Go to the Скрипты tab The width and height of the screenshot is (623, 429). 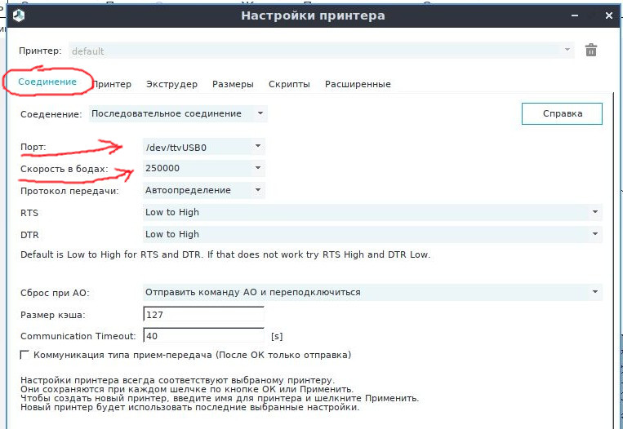(x=289, y=84)
